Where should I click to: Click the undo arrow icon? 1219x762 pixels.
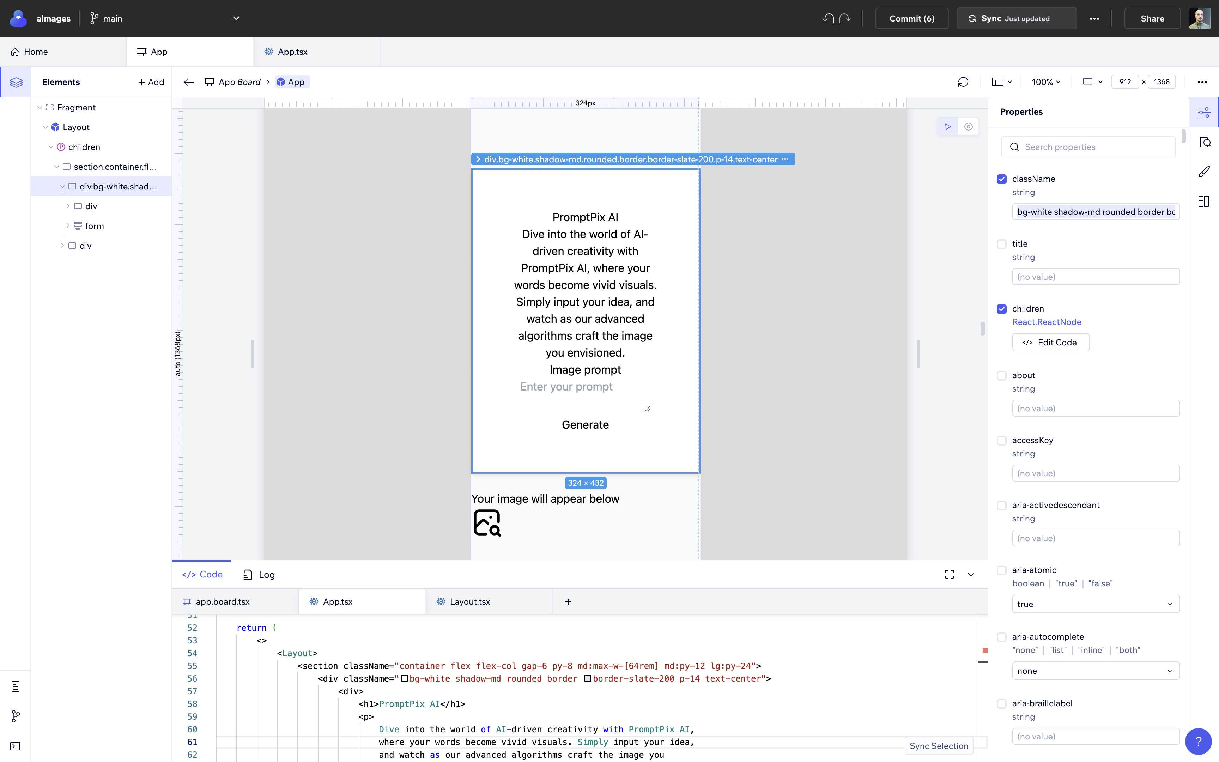[828, 19]
